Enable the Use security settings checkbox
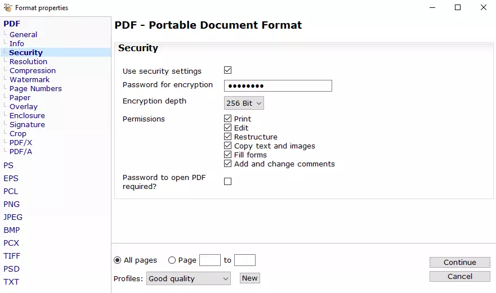This screenshot has width=496, height=293. coord(228,70)
